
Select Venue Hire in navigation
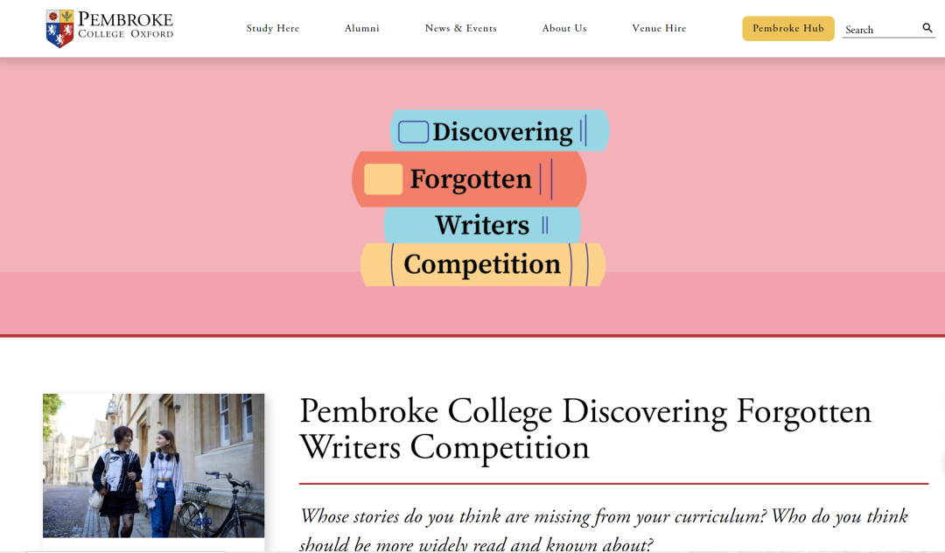pyautogui.click(x=659, y=28)
